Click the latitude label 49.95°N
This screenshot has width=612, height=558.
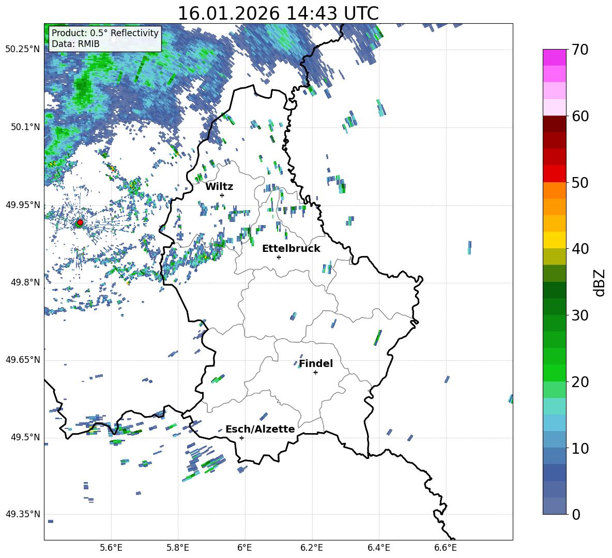(x=23, y=204)
